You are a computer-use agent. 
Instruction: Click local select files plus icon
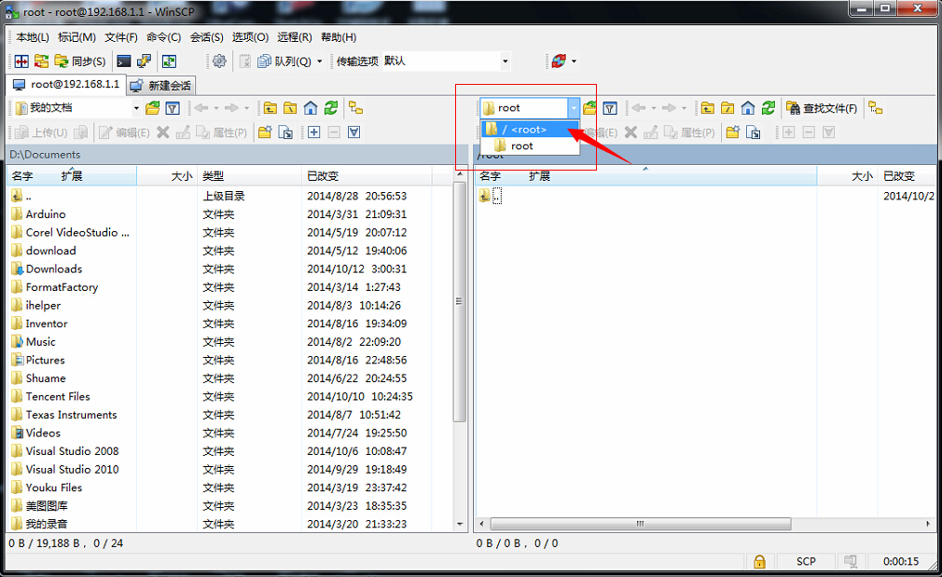(313, 132)
